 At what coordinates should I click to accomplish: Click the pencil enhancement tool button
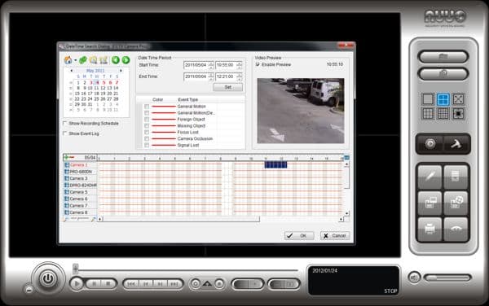[x=430, y=177]
